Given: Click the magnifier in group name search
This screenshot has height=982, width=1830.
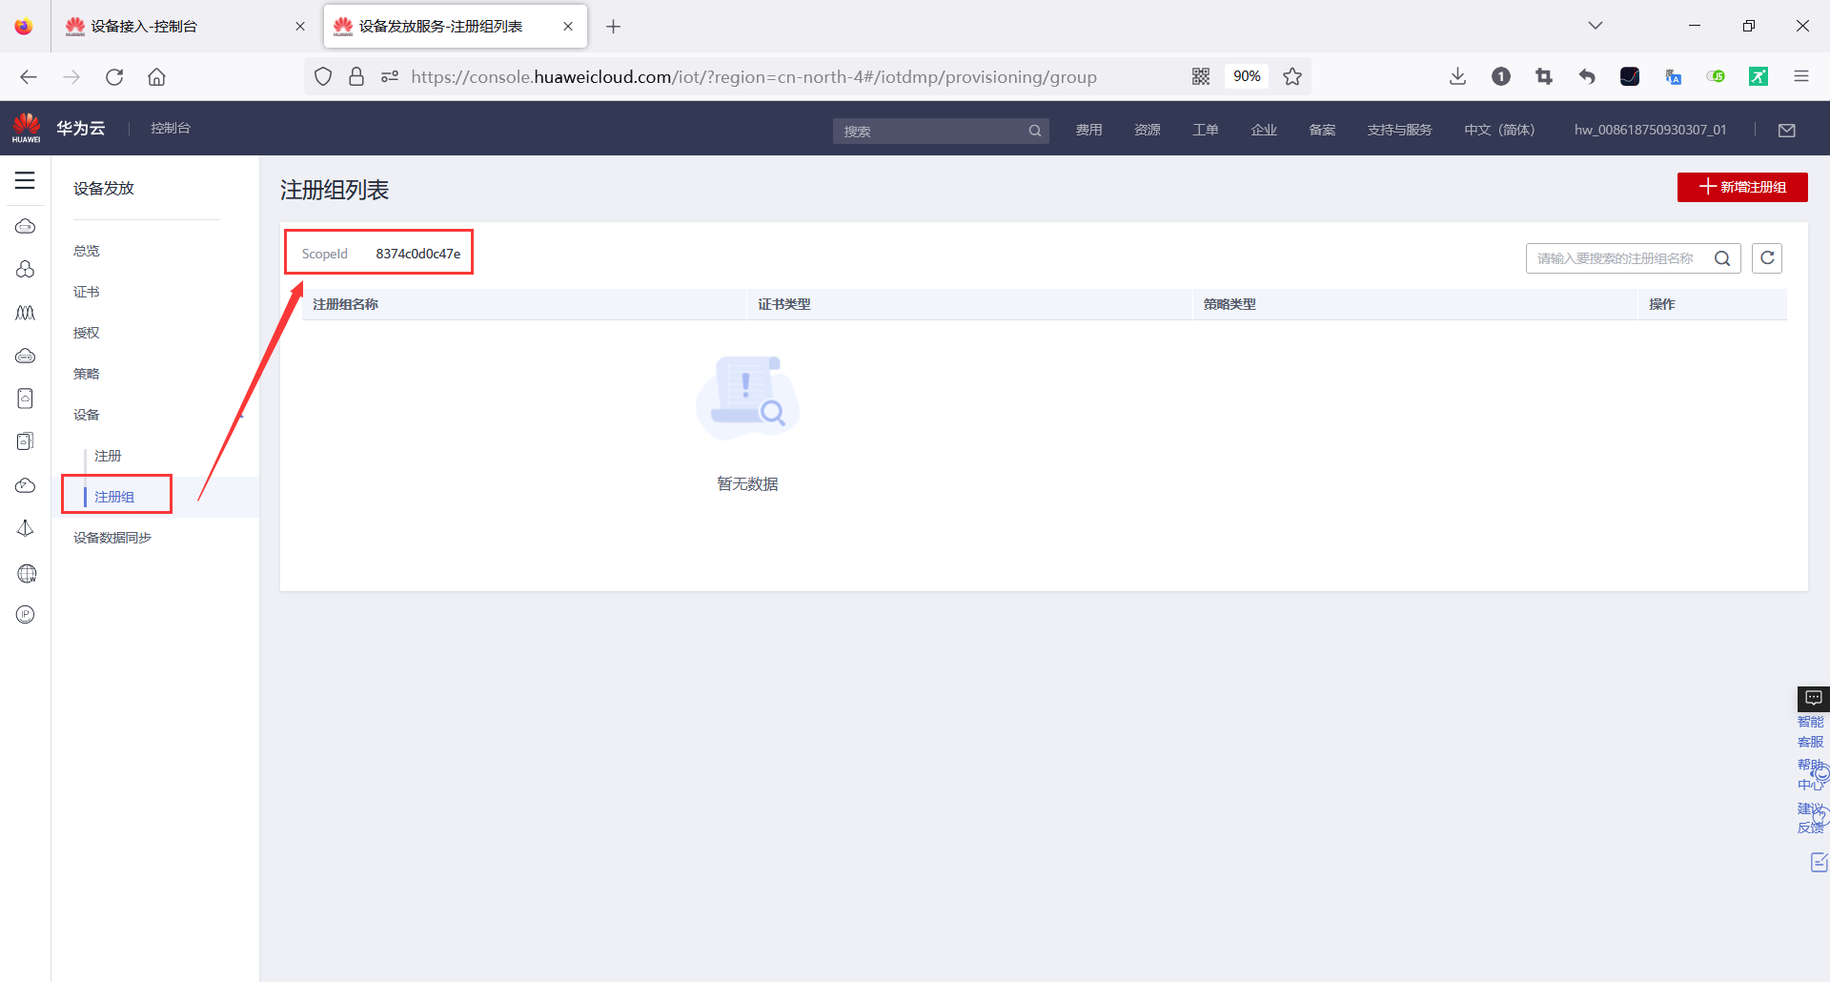Looking at the screenshot, I should [x=1722, y=258].
